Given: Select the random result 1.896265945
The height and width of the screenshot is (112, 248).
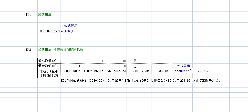Looking at the screenshot, I should click(x=92, y=71).
